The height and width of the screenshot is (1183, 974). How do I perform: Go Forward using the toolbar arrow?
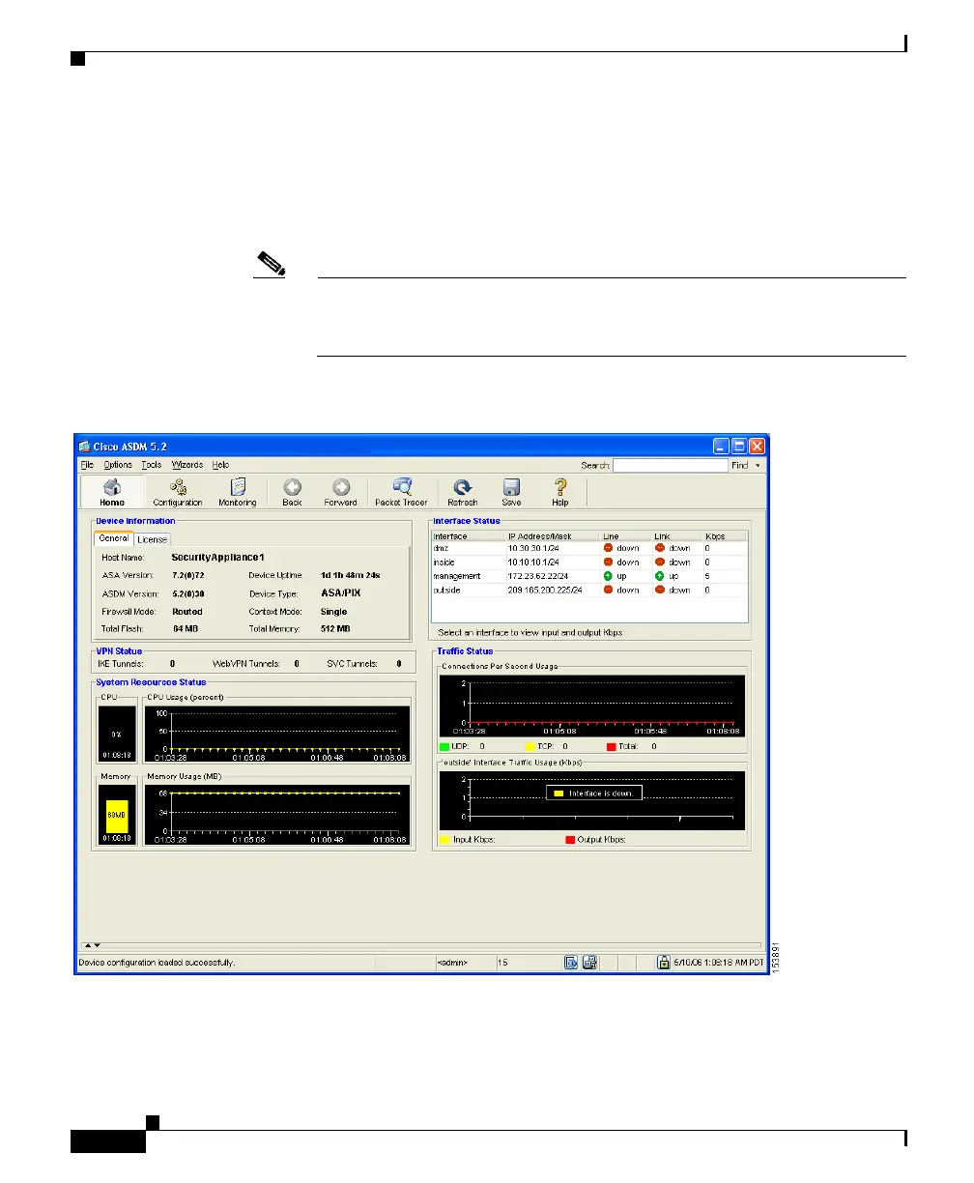click(340, 492)
